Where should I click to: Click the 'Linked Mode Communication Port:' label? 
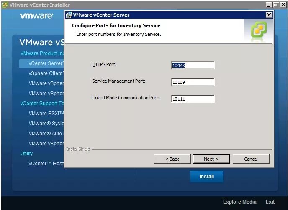pos(126,98)
